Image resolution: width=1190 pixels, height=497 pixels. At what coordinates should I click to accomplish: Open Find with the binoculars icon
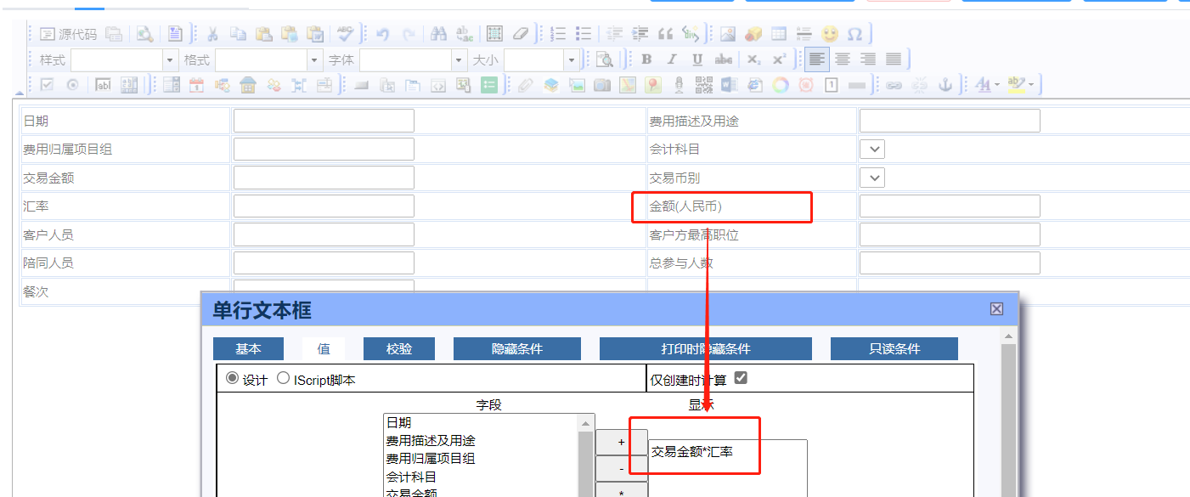click(439, 34)
